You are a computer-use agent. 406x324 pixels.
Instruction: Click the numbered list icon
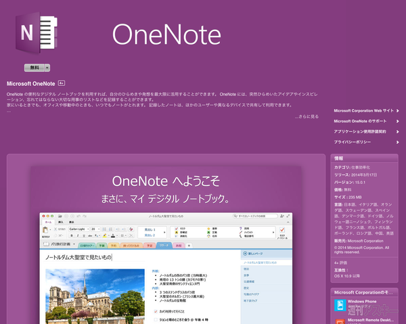110,229
